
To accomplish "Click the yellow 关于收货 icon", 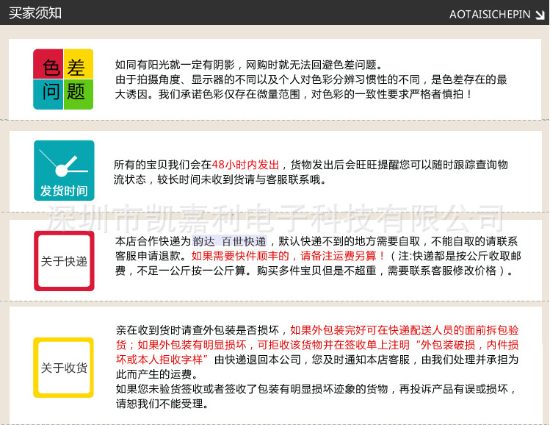I will point(63,368).
